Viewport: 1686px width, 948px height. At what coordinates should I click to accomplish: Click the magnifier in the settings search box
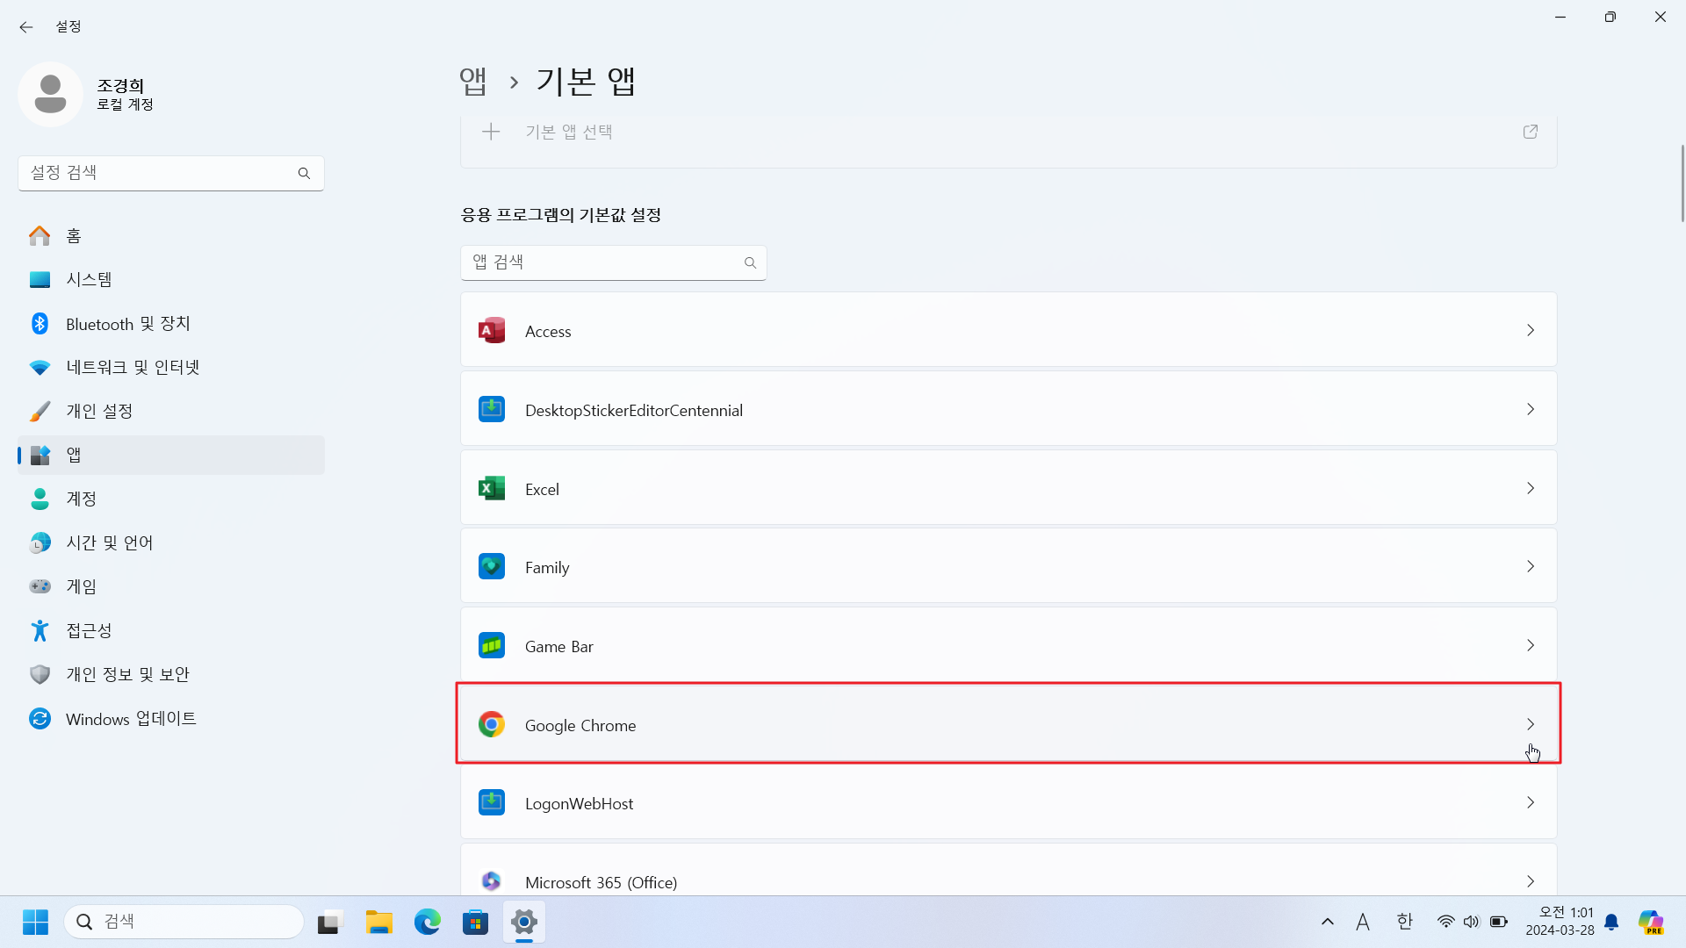tap(304, 173)
